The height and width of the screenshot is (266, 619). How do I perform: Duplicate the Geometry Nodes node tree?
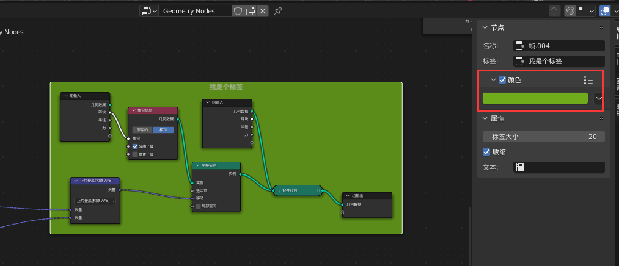tap(251, 11)
